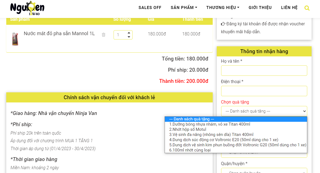
Task: Click the Miền Nam: khoảng 2 ngày line
Action: point(35,168)
